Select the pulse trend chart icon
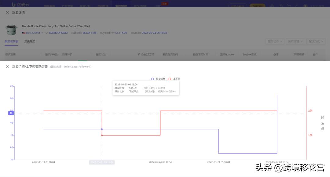 click(323, 123)
